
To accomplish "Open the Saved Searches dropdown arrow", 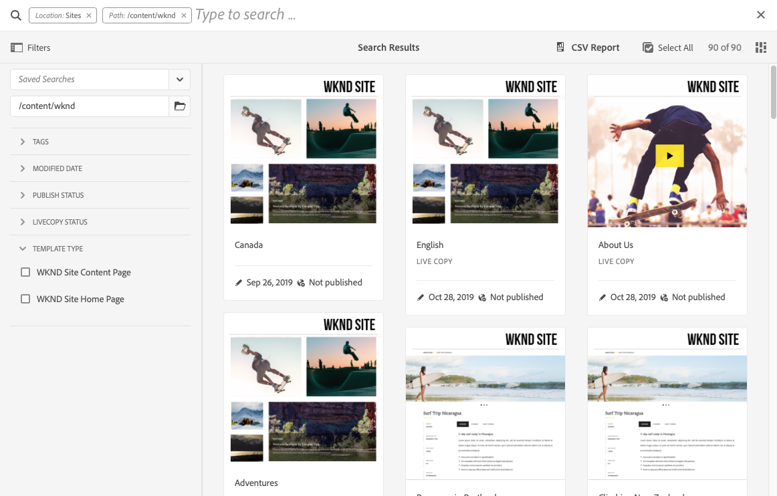I will [x=180, y=80].
